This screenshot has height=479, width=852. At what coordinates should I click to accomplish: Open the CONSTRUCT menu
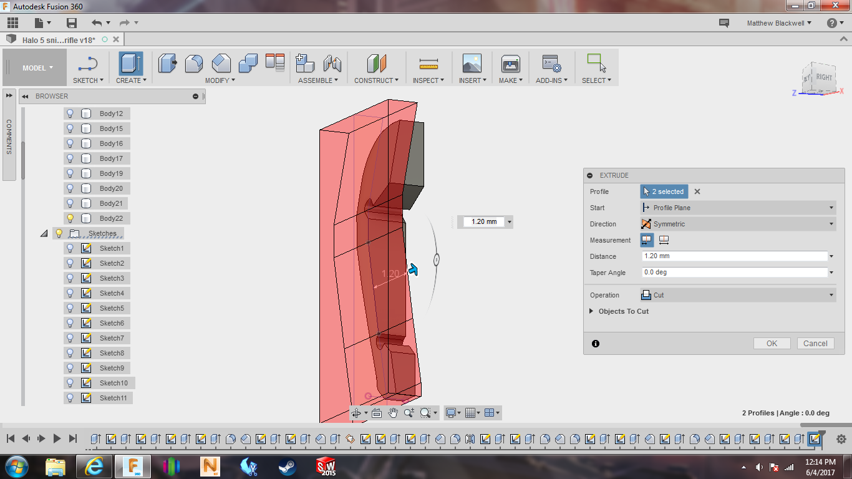[377, 80]
